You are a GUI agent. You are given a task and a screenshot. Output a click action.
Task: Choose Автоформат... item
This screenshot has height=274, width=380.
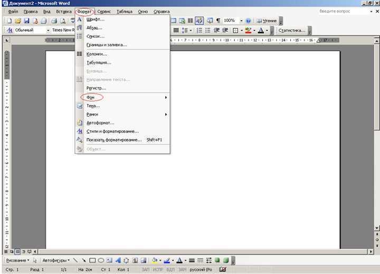point(122,122)
